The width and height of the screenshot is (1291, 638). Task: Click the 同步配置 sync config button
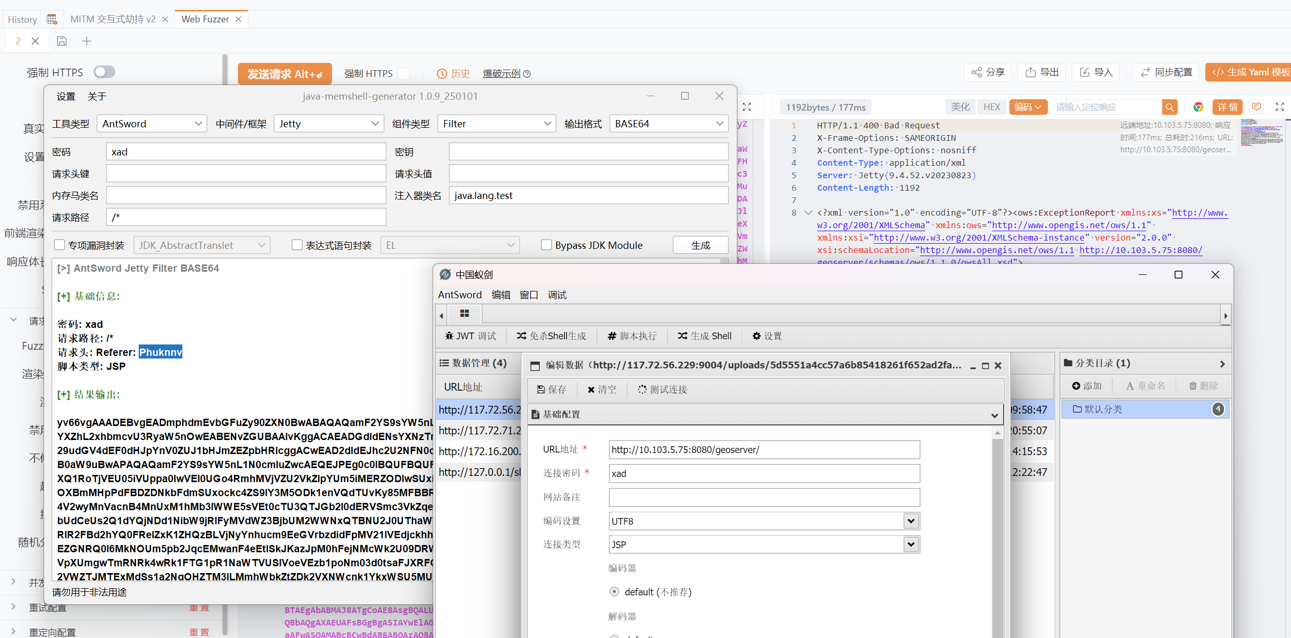click(x=1166, y=72)
